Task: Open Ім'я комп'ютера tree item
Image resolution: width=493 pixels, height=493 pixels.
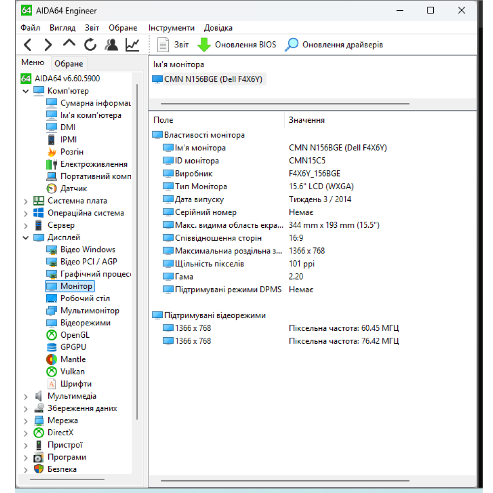Action: click(84, 115)
